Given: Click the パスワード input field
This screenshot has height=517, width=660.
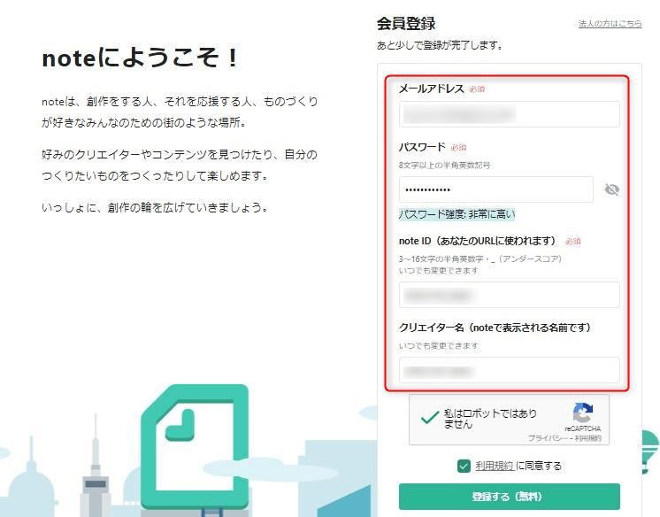Looking at the screenshot, I should (496, 189).
